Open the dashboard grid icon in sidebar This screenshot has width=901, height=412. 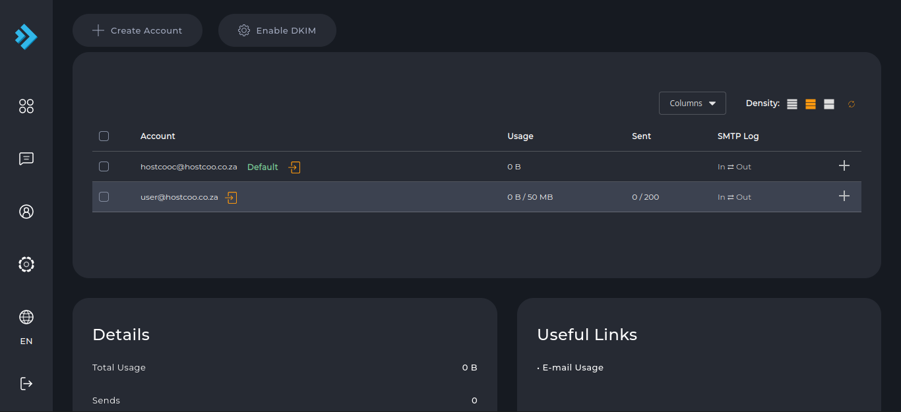pyautogui.click(x=26, y=106)
